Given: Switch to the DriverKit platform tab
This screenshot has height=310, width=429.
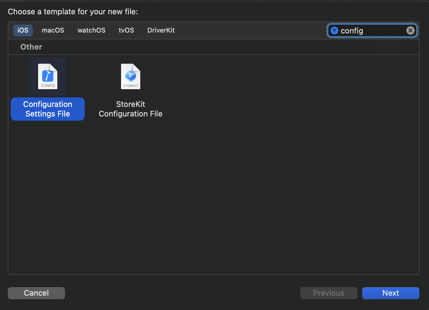Looking at the screenshot, I should [x=161, y=30].
